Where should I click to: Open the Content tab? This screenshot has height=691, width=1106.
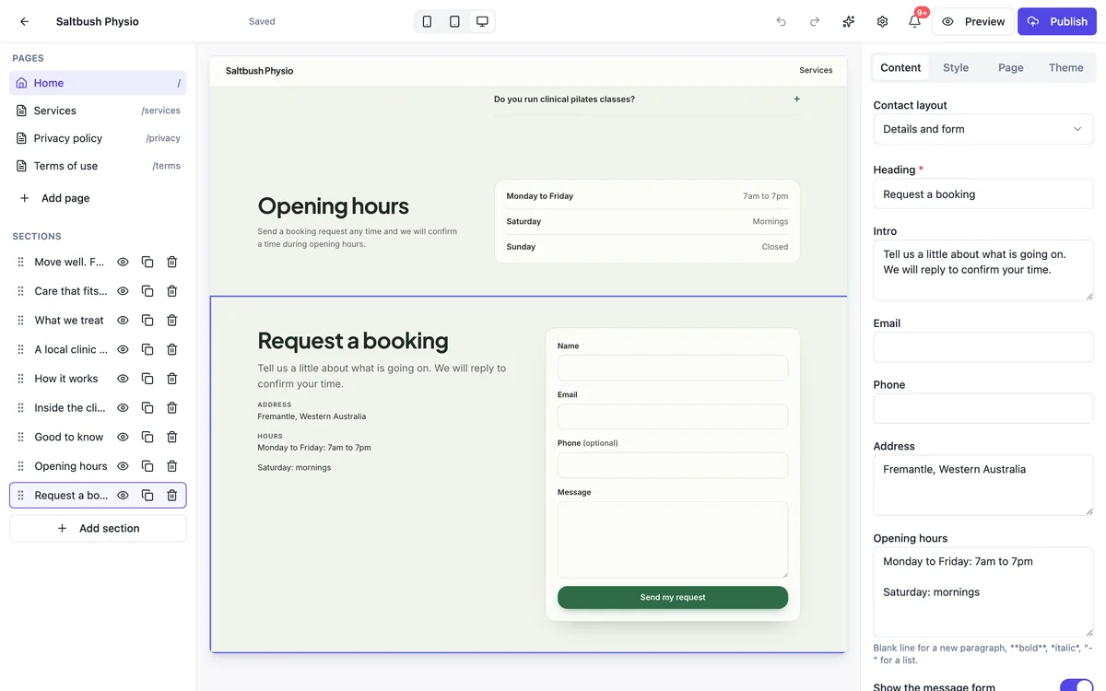pos(900,67)
